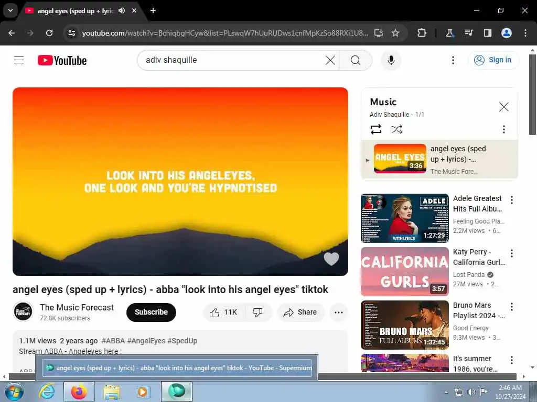
Task: Switch to Firefox in taskbar
Action: coord(79,392)
